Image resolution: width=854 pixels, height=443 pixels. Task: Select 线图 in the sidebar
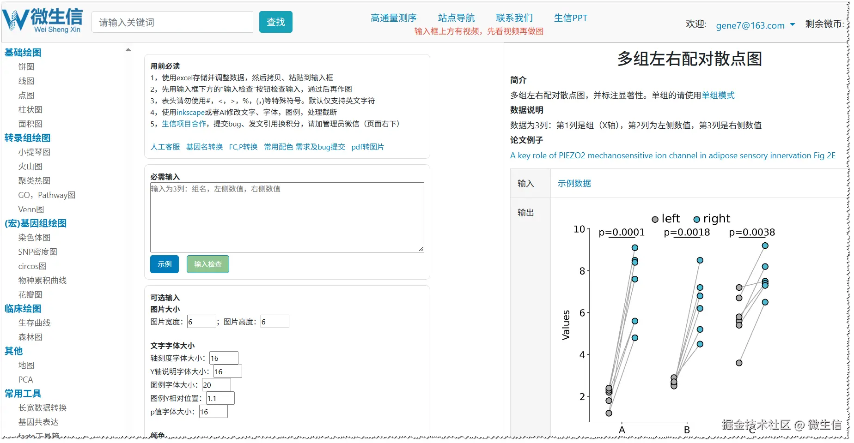click(26, 81)
